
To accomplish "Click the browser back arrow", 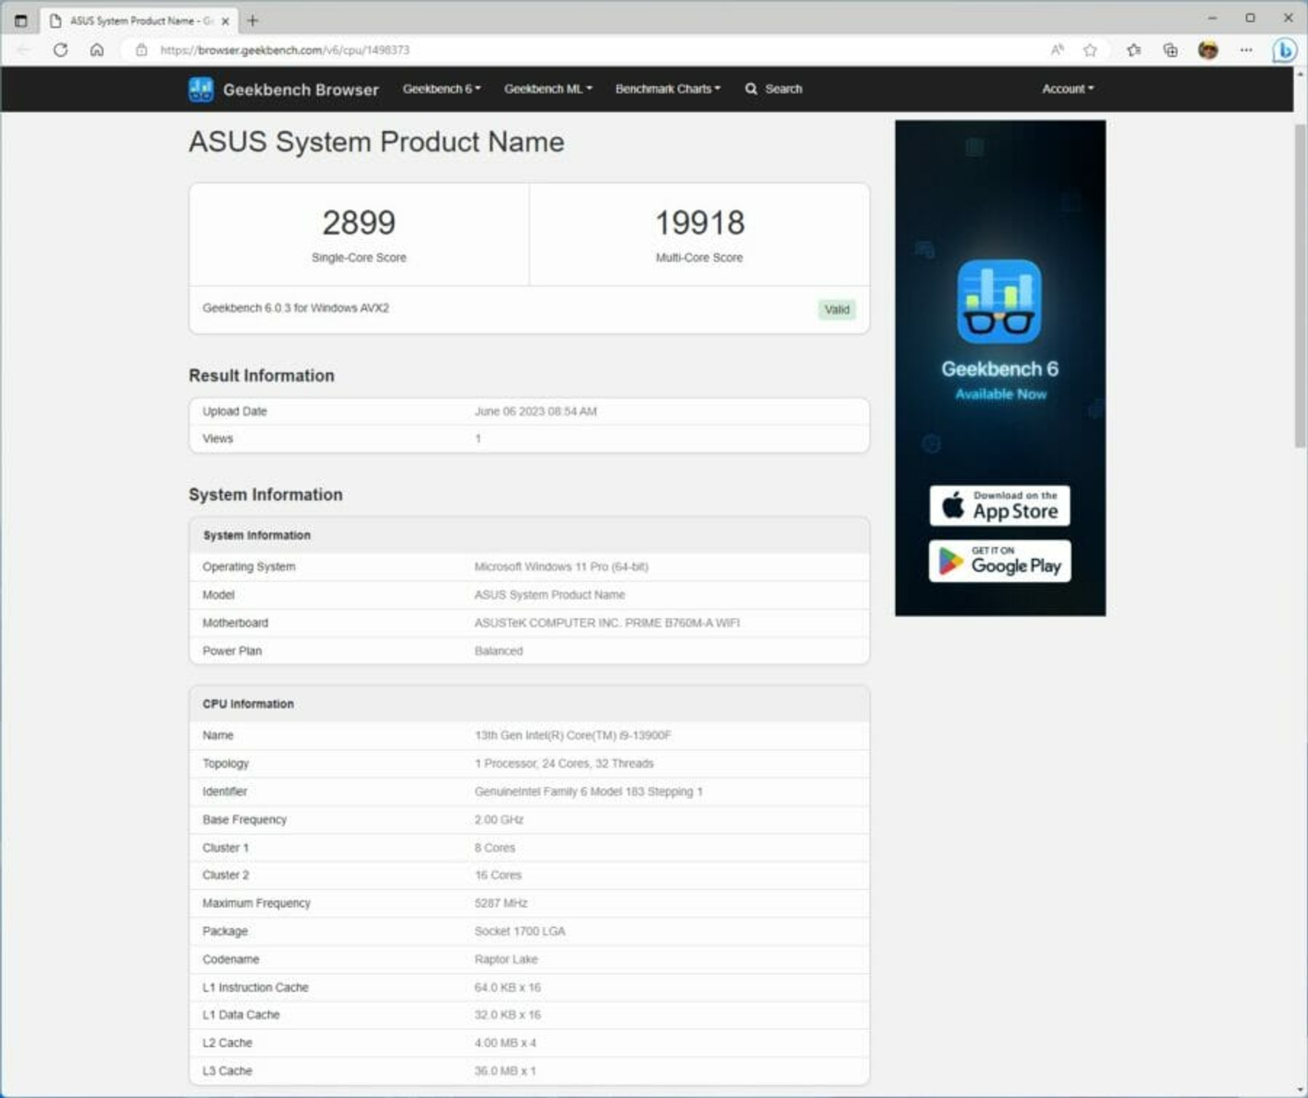I will pos(25,50).
